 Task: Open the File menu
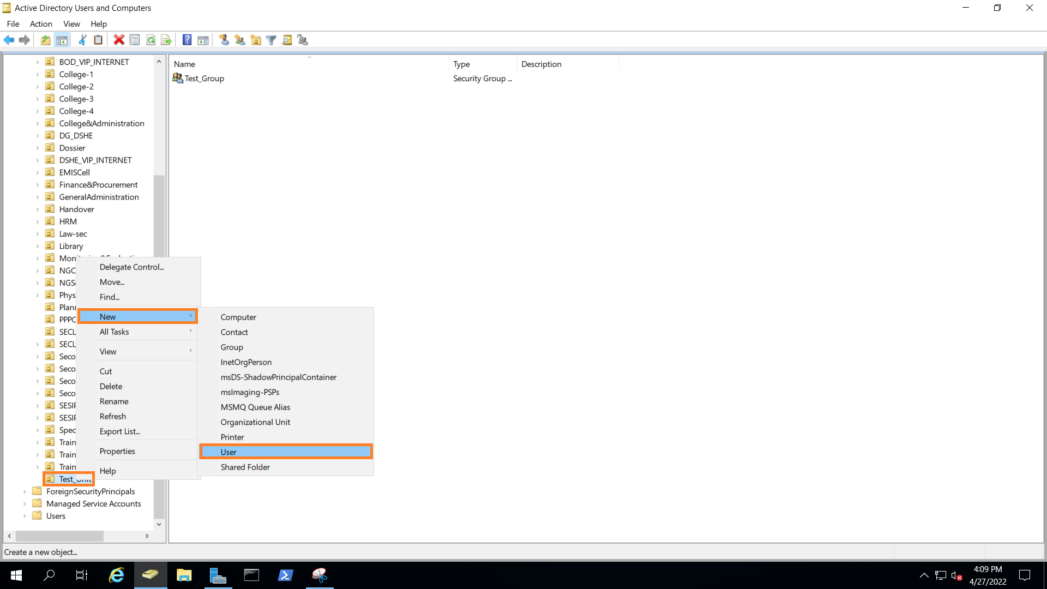13,24
